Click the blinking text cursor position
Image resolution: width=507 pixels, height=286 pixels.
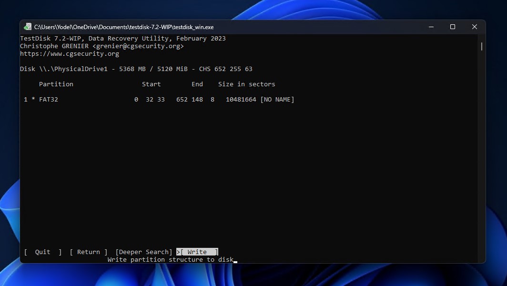tap(234, 261)
